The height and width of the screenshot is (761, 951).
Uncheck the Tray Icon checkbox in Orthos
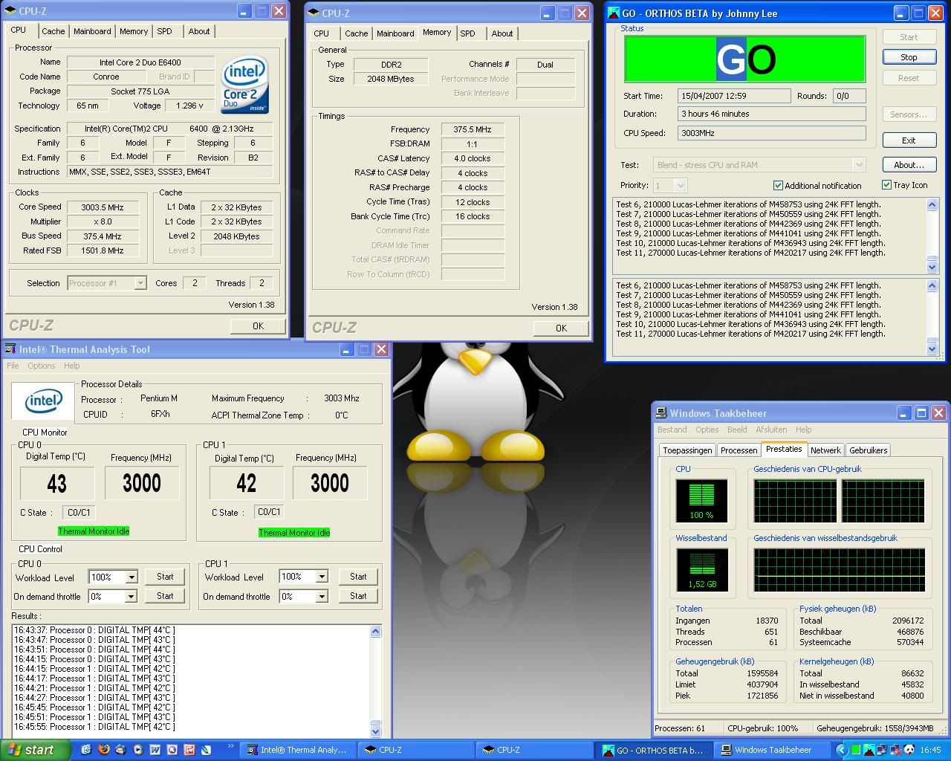tap(886, 185)
